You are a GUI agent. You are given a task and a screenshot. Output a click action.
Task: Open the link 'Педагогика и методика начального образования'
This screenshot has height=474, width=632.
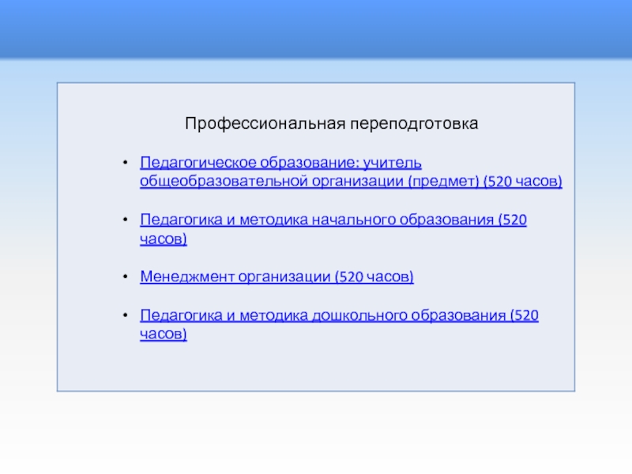pos(333,229)
